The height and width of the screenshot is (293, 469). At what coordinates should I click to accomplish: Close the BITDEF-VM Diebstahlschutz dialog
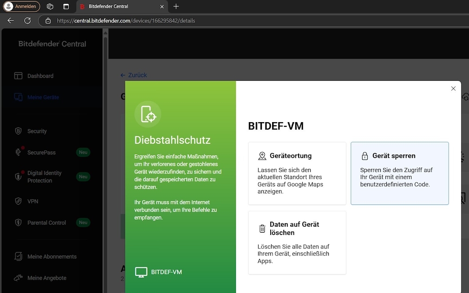[453, 88]
